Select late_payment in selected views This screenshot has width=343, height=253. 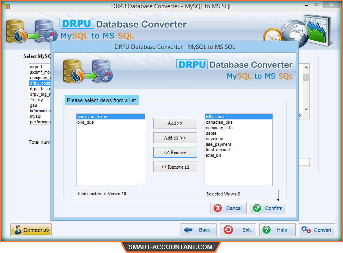pyautogui.click(x=239, y=144)
